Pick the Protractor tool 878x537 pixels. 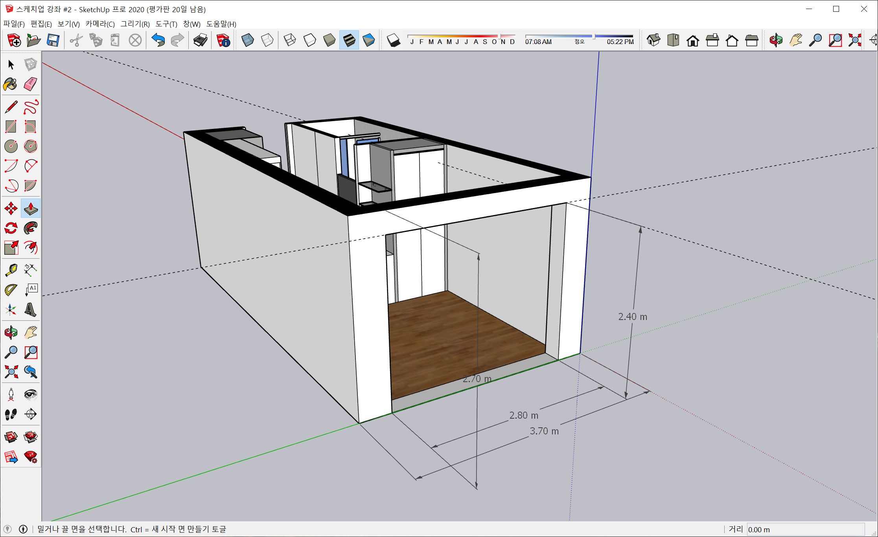(11, 290)
